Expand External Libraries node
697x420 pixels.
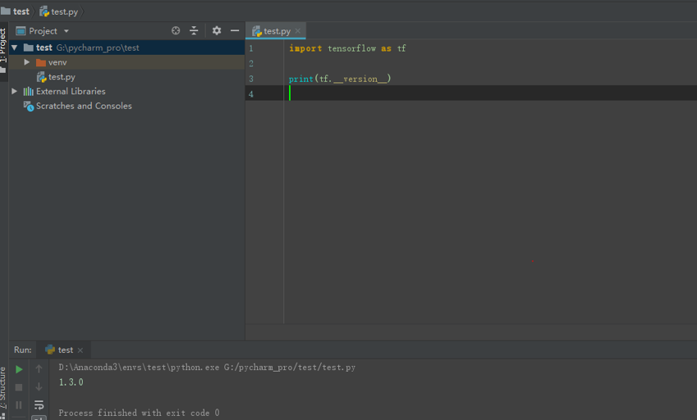(14, 91)
